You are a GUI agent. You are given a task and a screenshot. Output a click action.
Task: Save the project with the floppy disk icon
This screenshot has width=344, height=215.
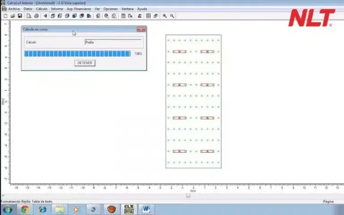pyautogui.click(x=20, y=16)
